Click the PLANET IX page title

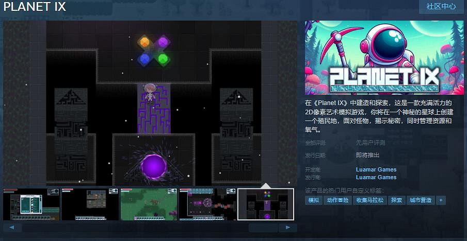point(35,7)
